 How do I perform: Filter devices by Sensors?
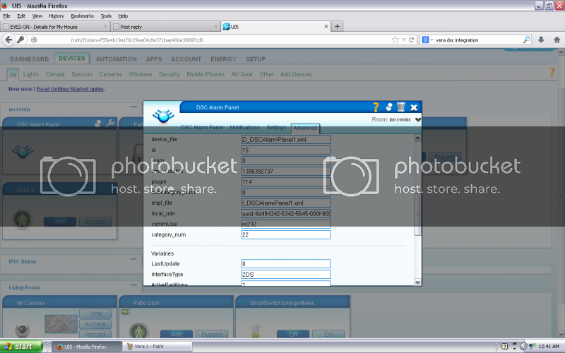click(82, 74)
